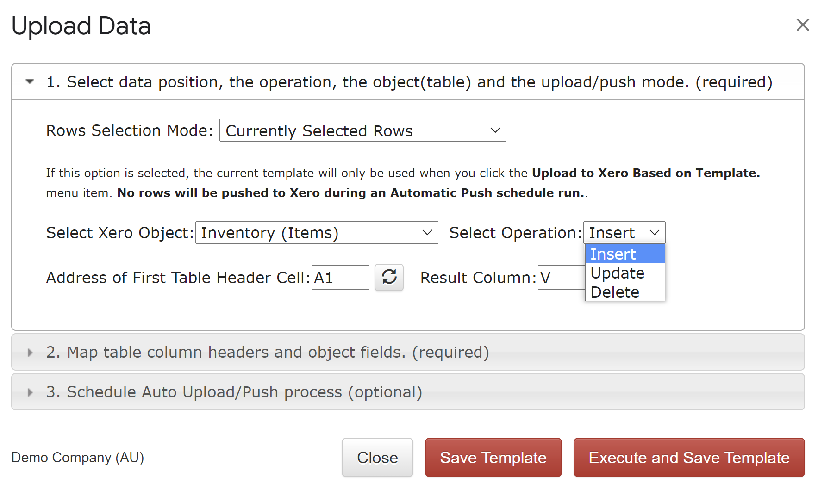Screen dimensions: 818x496
Task: Focus the Address of First Table Header Cell field
Action: 340,278
